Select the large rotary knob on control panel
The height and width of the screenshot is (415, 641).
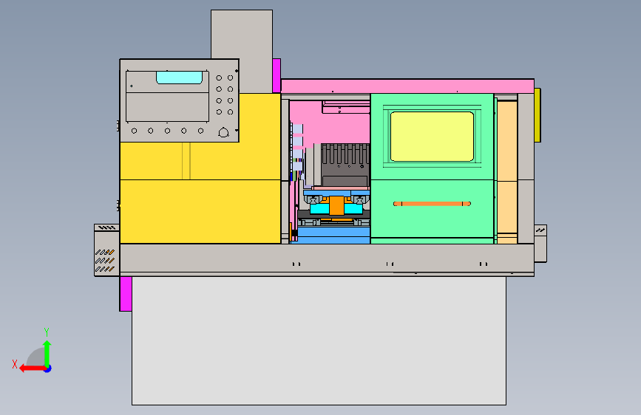tap(223, 132)
